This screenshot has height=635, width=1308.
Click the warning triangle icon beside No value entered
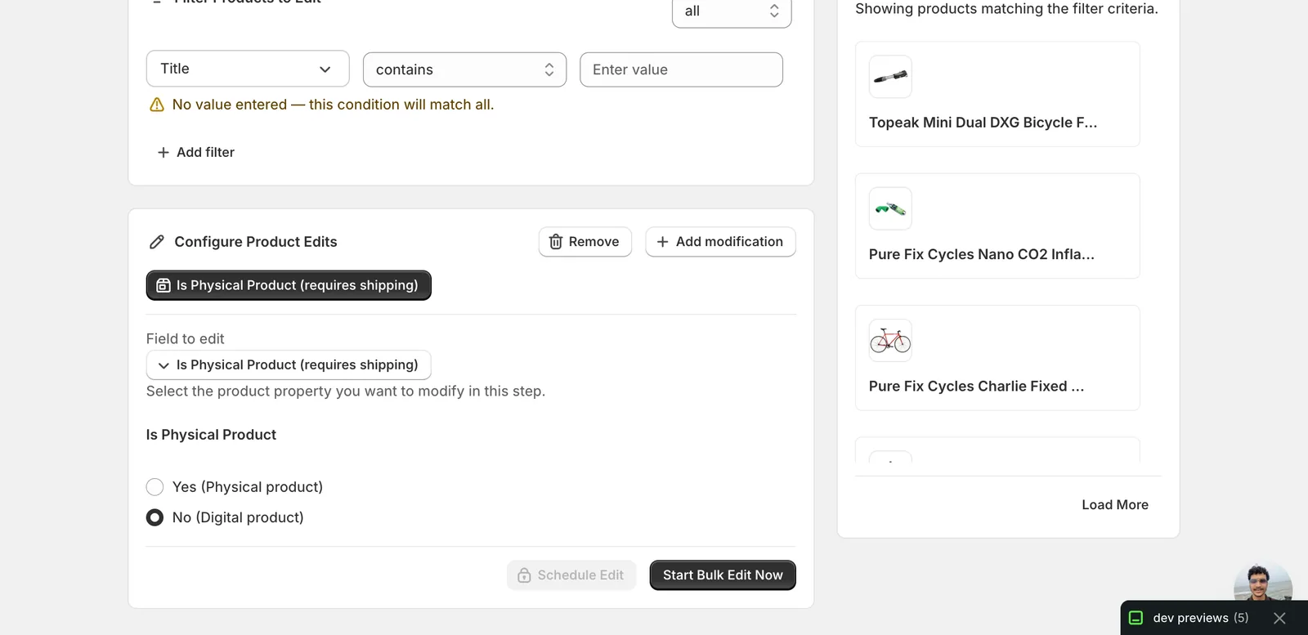[x=157, y=105]
